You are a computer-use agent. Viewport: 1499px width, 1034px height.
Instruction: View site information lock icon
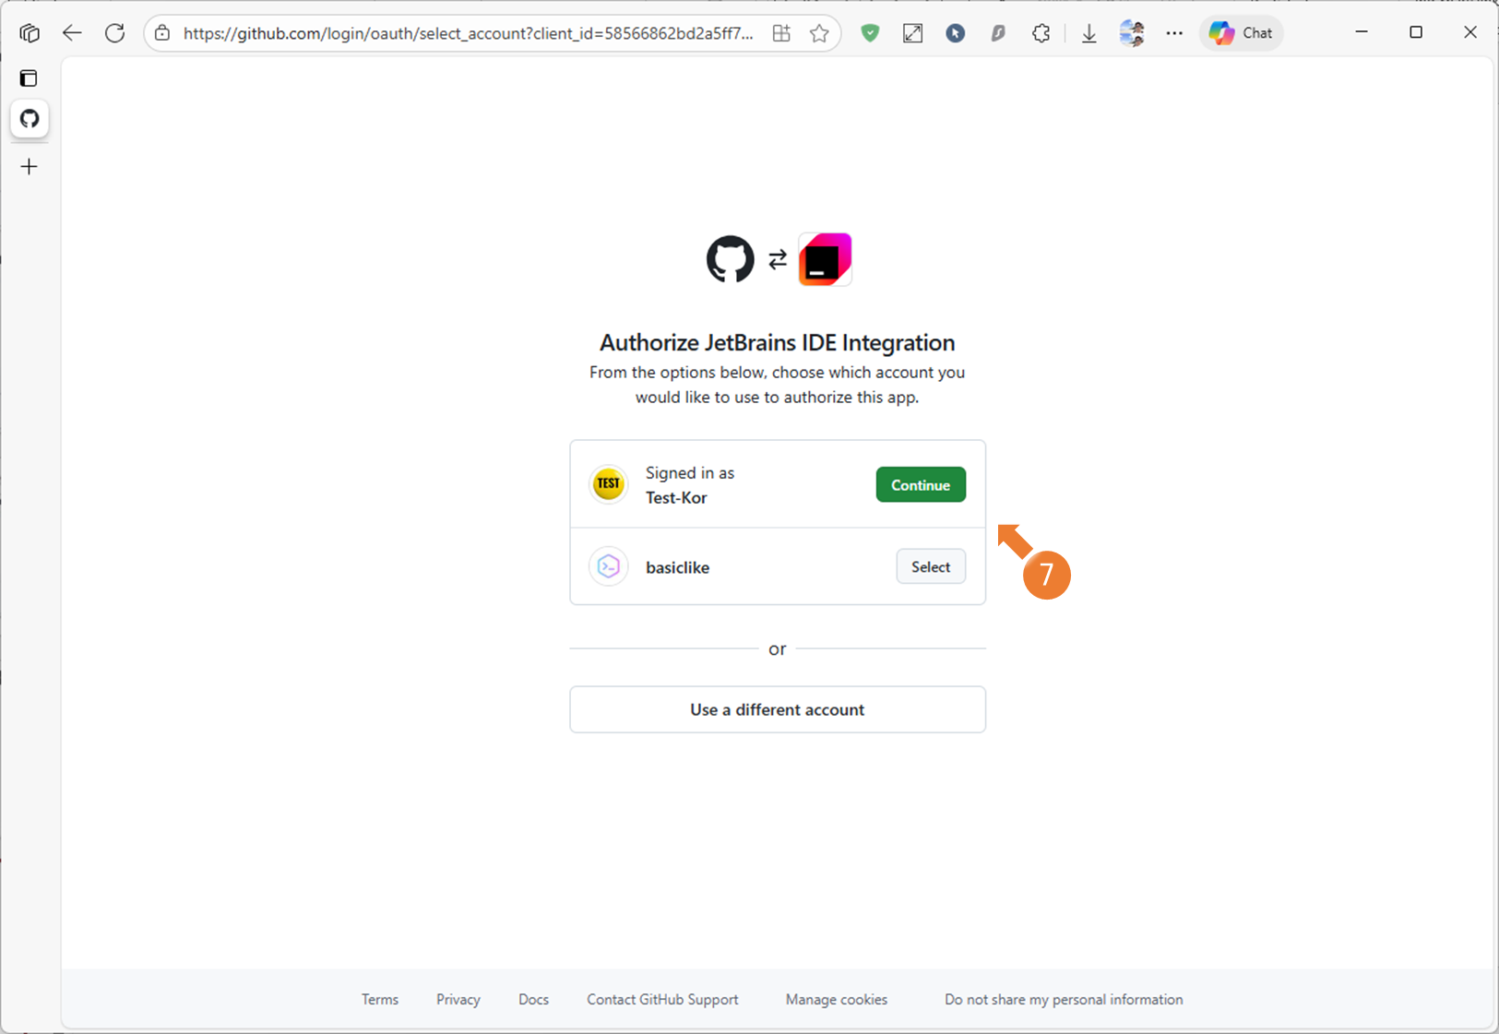point(162,33)
